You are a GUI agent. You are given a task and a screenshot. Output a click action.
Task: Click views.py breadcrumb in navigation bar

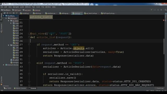coord(37,10)
